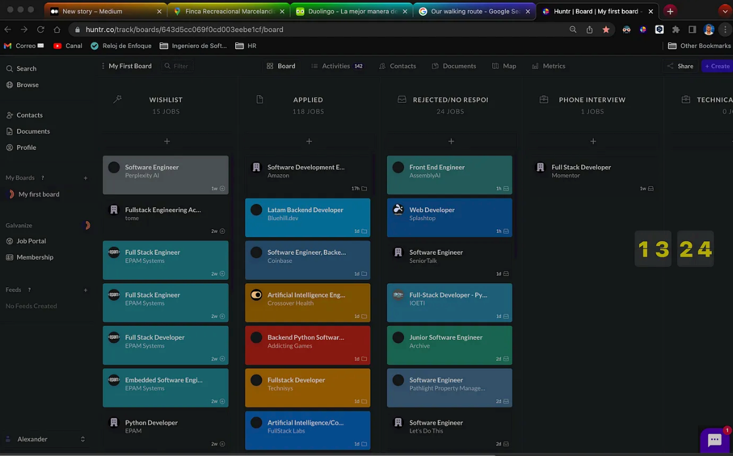Open Other Bookmarks folder
The image size is (733, 456).
tap(700, 46)
